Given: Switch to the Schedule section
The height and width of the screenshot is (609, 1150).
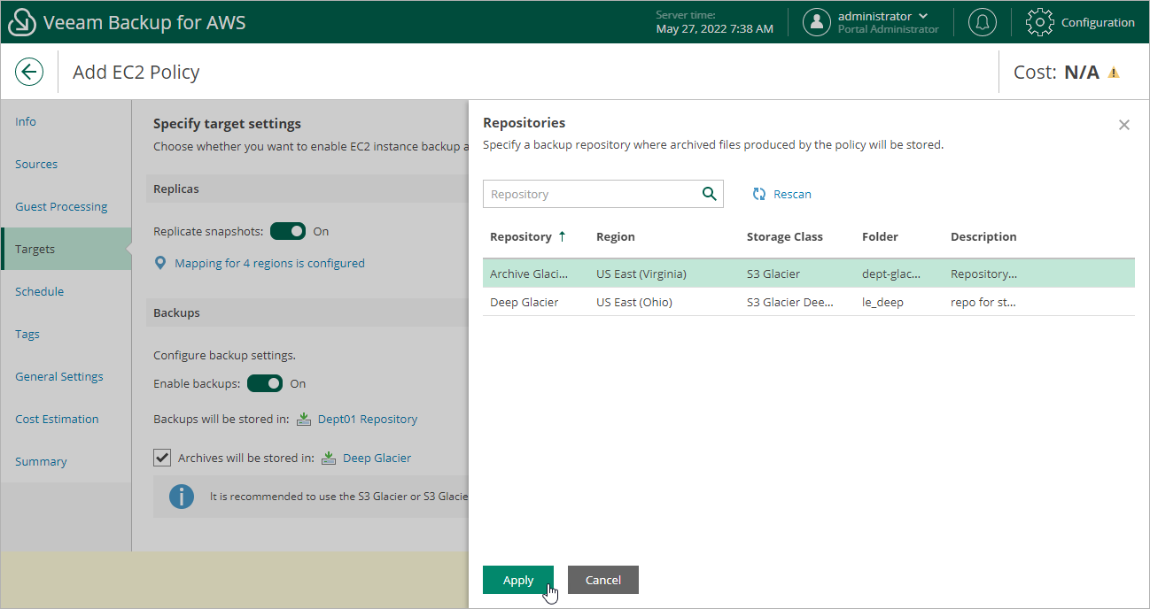Looking at the screenshot, I should click(x=40, y=291).
